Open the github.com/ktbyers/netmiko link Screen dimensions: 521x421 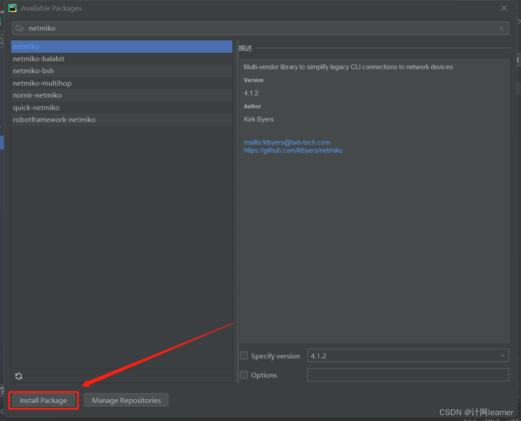point(293,150)
